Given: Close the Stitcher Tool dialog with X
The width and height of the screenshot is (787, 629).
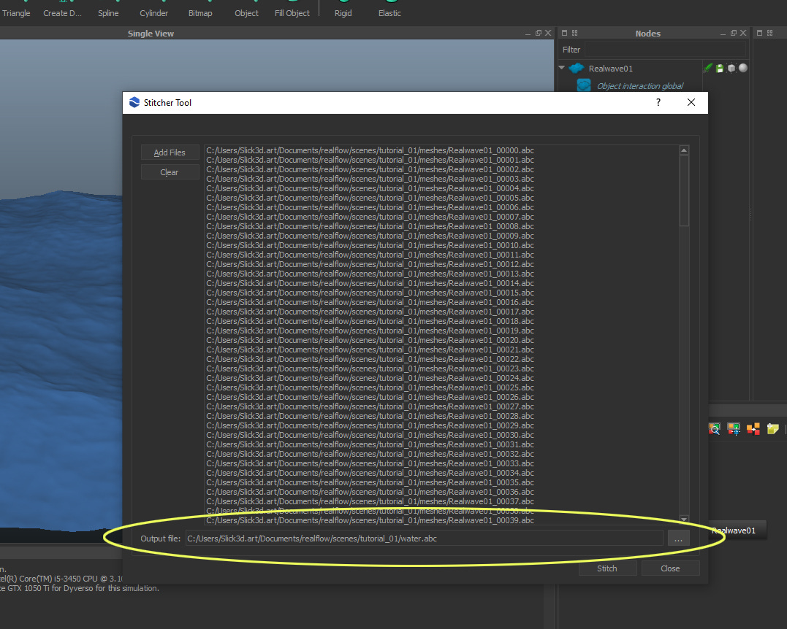Looking at the screenshot, I should click(691, 102).
